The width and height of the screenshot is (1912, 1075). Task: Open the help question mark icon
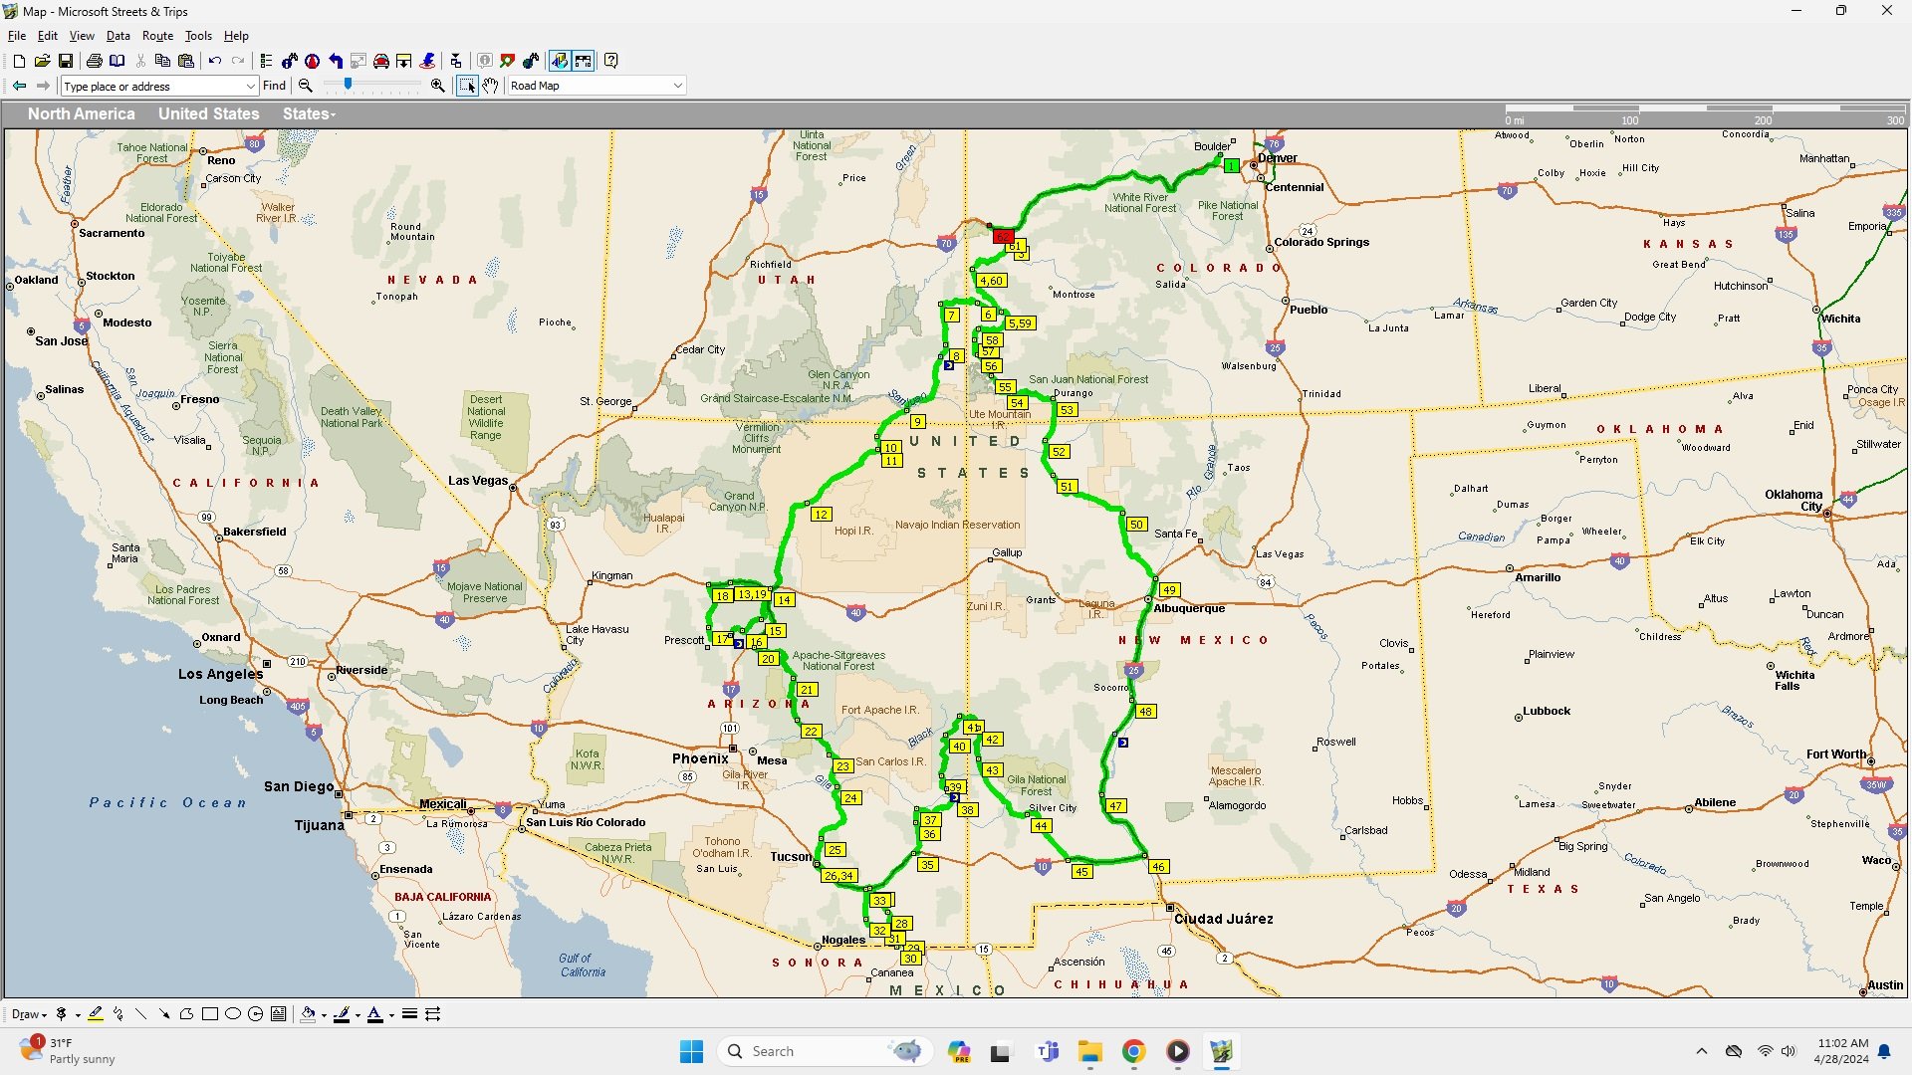point(610,61)
